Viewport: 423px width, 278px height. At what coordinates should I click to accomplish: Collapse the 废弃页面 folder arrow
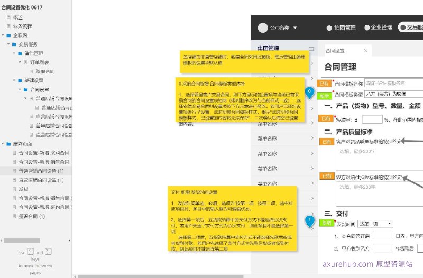pyautogui.click(x=3, y=144)
